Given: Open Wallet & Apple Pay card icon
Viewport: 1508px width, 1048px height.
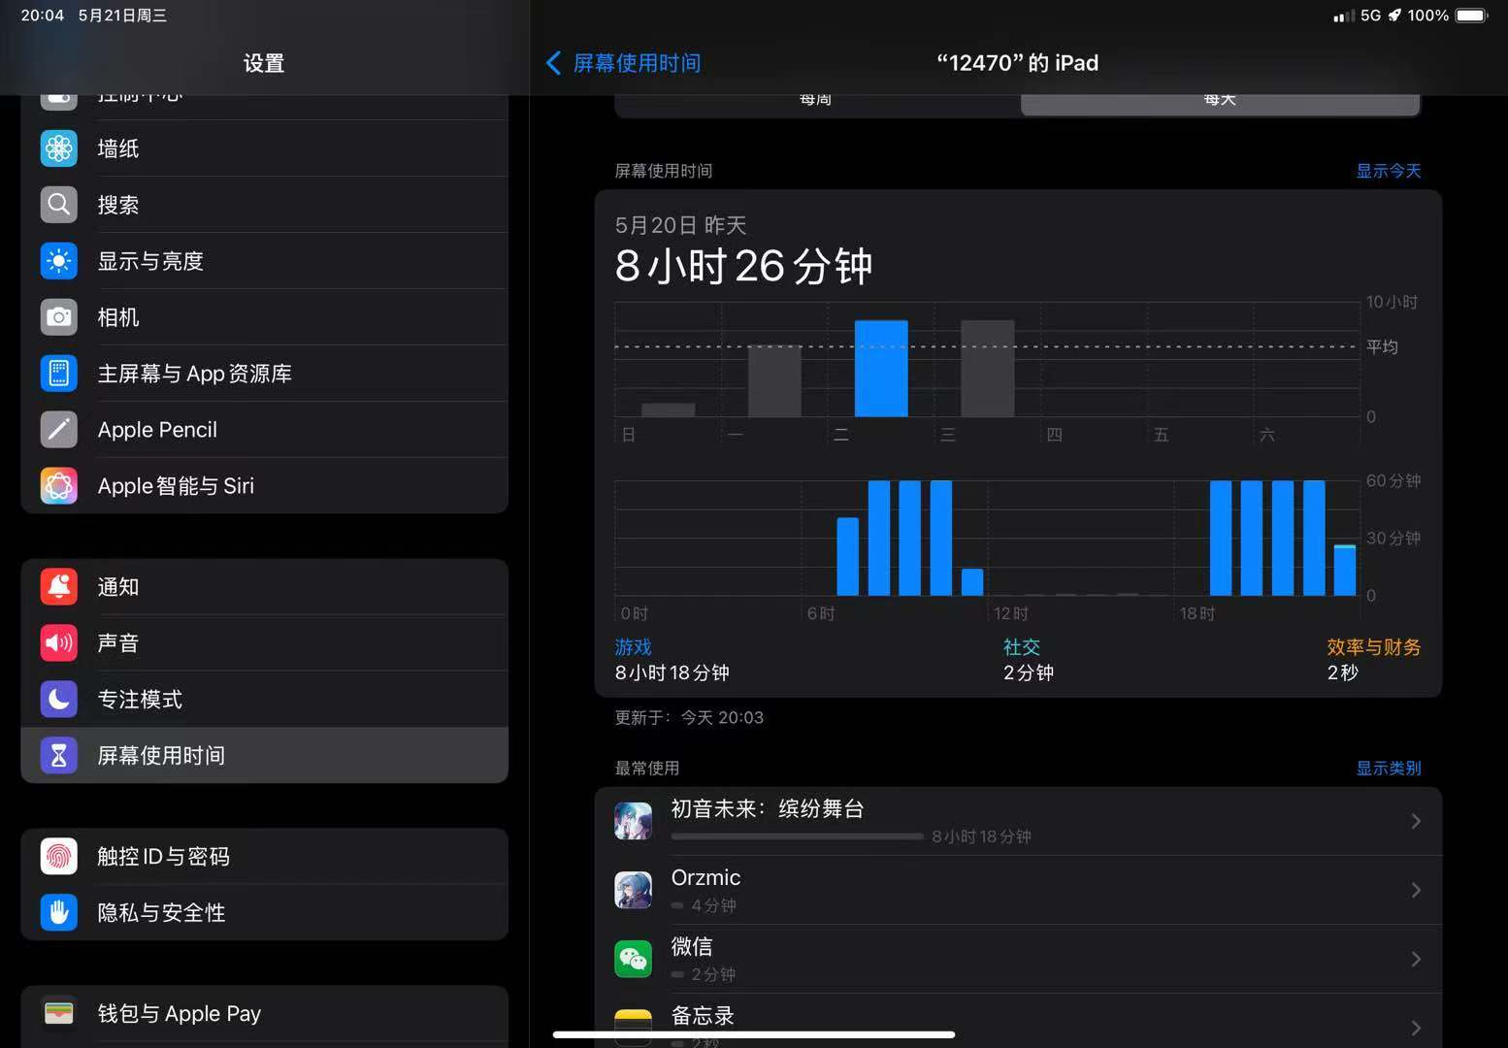Looking at the screenshot, I should (59, 1014).
